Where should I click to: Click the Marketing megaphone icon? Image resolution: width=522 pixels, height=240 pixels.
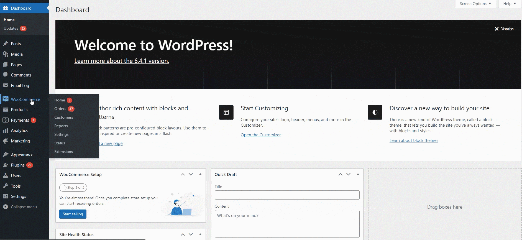pos(6,141)
